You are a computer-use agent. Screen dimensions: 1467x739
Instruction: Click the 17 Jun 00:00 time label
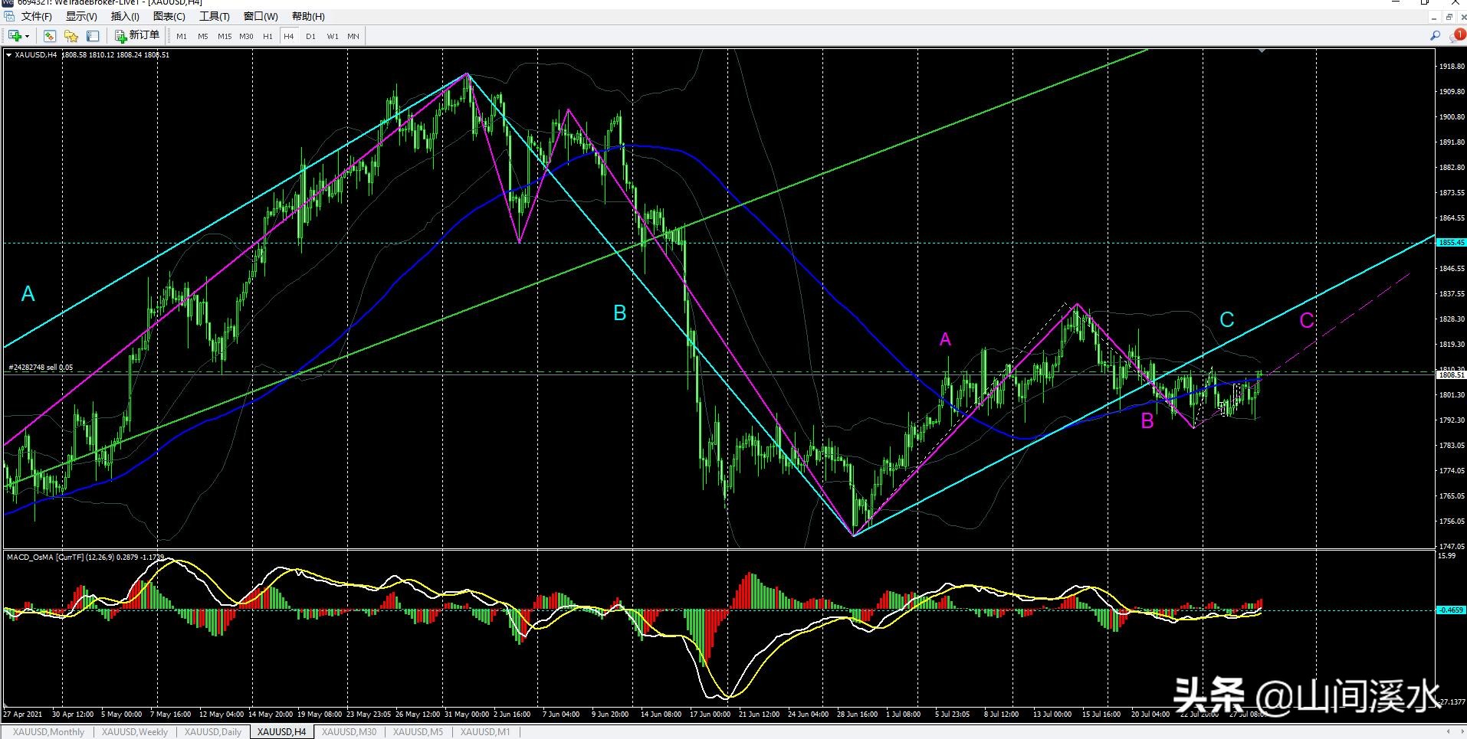[710, 714]
